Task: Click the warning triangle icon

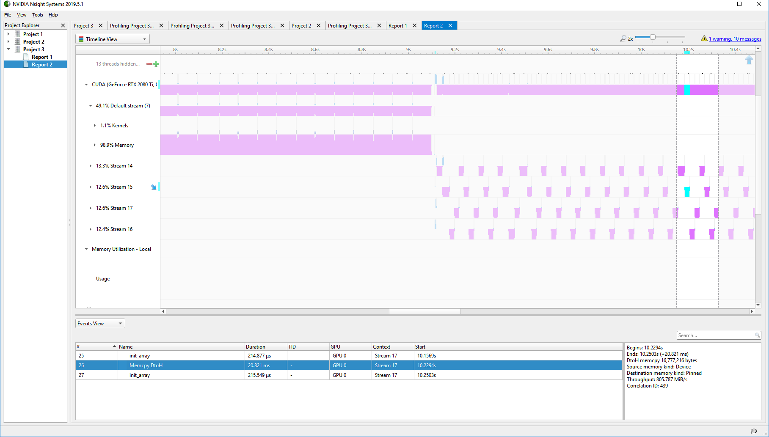Action: (704, 38)
